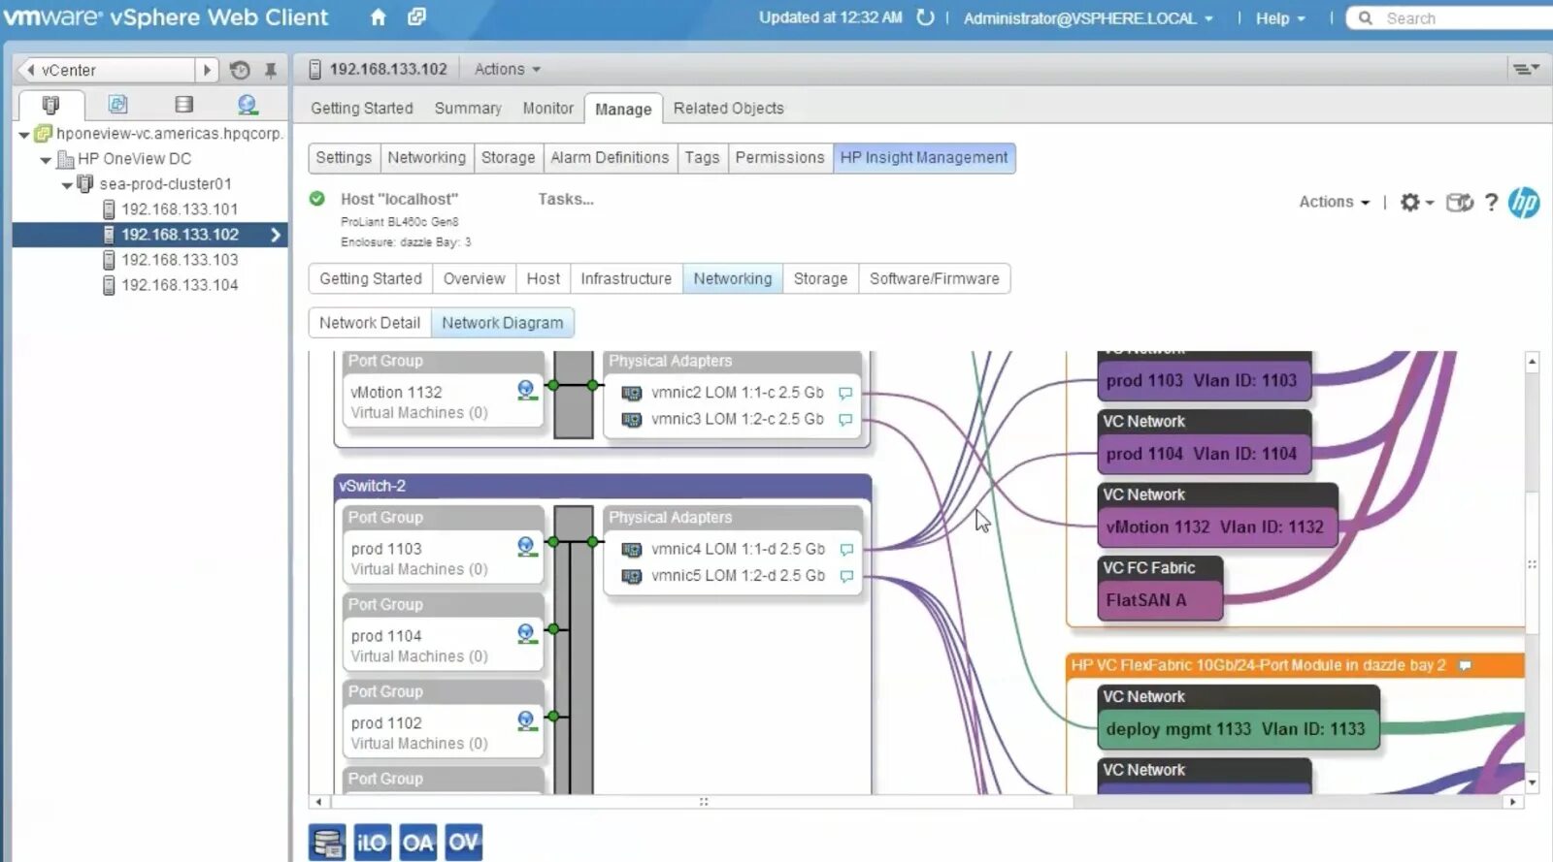Image resolution: width=1553 pixels, height=862 pixels.
Task: Open Permissions sub-tab
Action: pos(779,158)
